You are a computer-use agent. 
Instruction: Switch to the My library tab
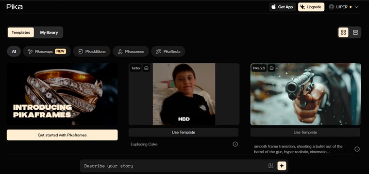pyautogui.click(x=49, y=32)
